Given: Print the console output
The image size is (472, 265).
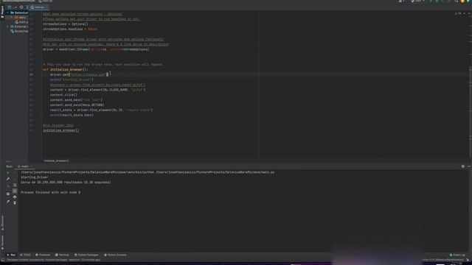Looking at the screenshot, I should pyautogui.click(x=15, y=197).
